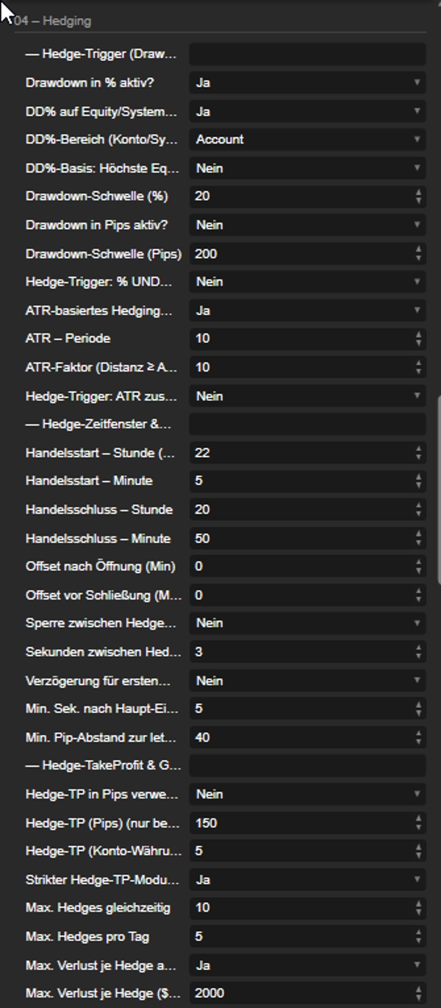
Task: Click the vertical scrollbar of the parameter panel
Action: point(439,489)
